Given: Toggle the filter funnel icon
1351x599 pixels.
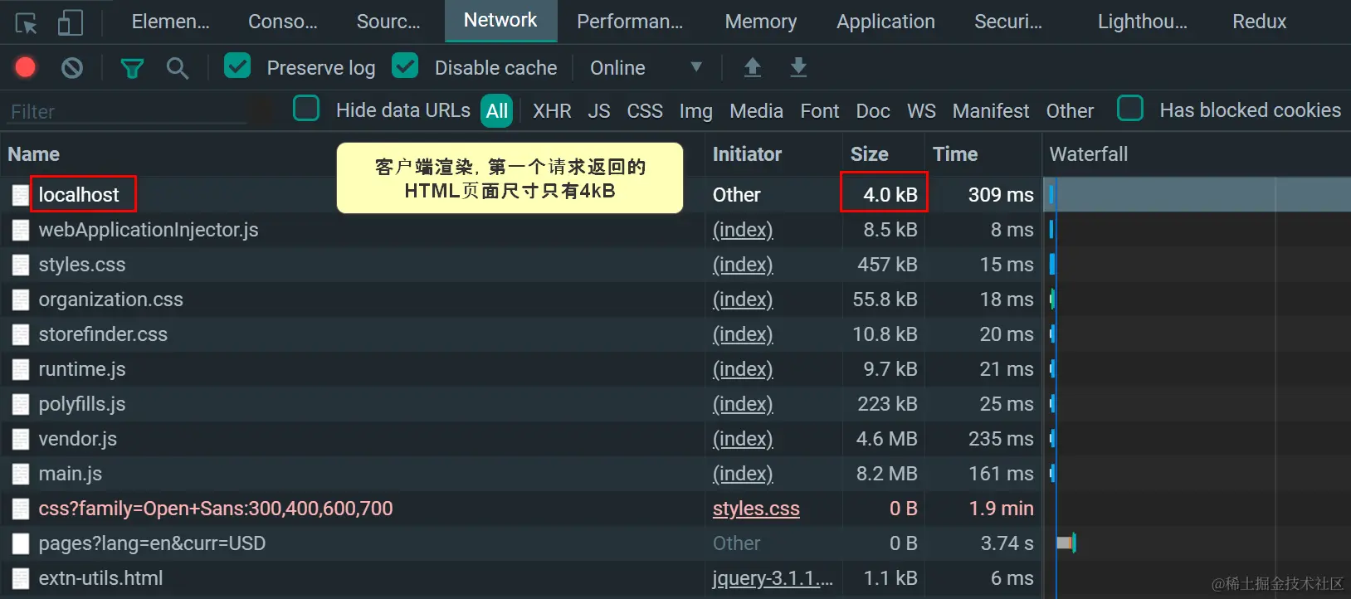Looking at the screenshot, I should pyautogui.click(x=132, y=68).
